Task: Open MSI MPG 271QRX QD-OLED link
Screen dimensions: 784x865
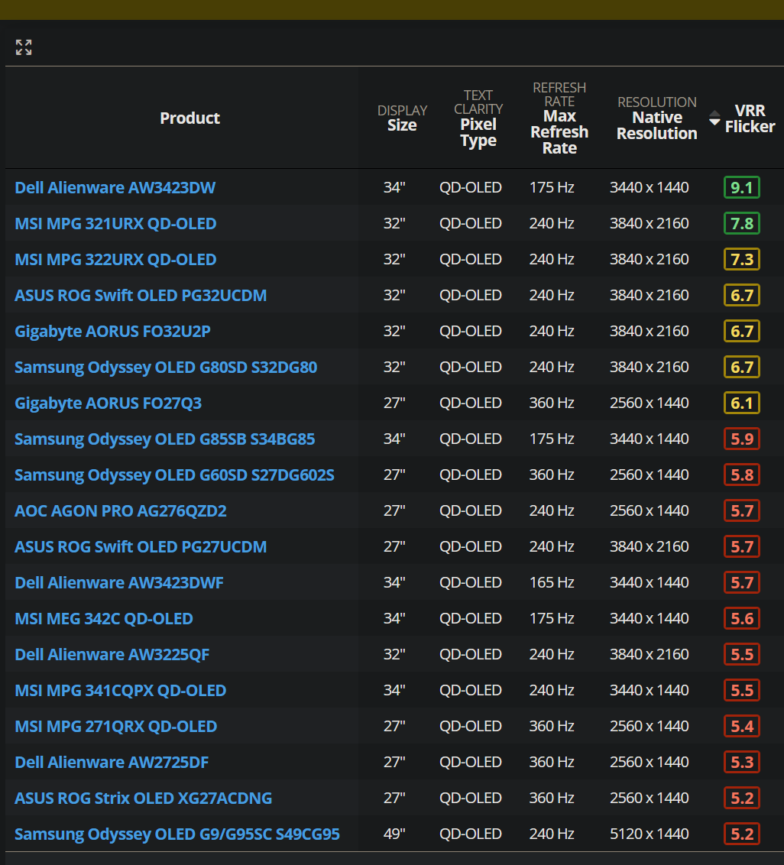Action: [116, 726]
